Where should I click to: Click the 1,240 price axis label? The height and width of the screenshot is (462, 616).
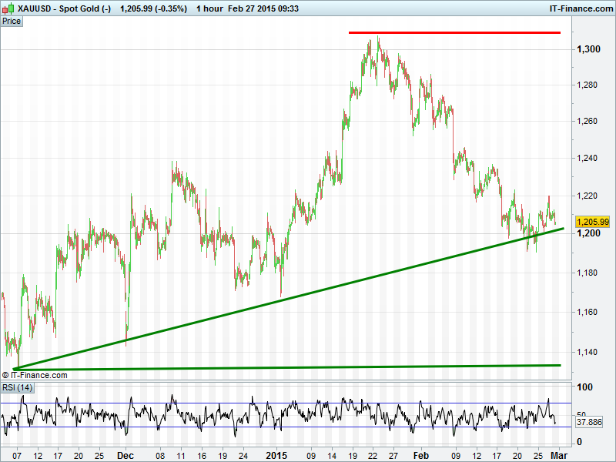point(587,158)
